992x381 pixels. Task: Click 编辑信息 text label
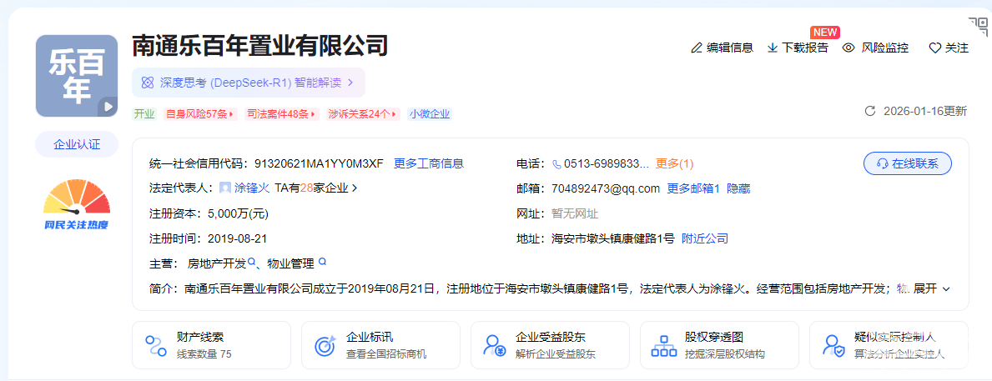pyautogui.click(x=729, y=48)
